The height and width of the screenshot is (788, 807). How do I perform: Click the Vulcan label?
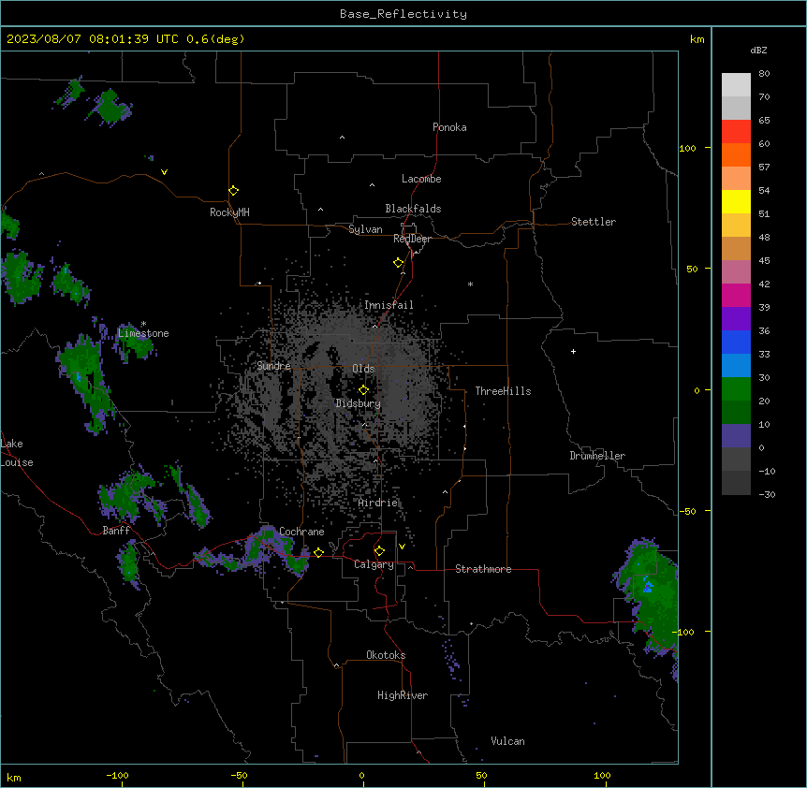[507, 741]
